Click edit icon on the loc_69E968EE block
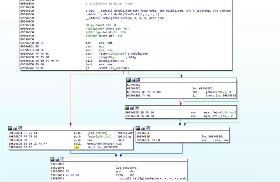The width and height of the screenshot is (280, 182). pos(143,128)
